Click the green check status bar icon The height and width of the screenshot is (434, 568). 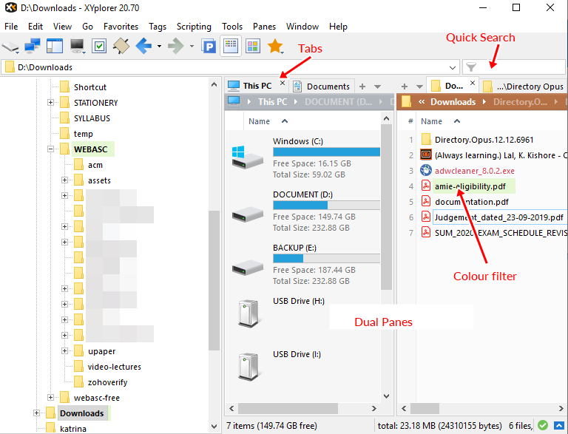[543, 425]
